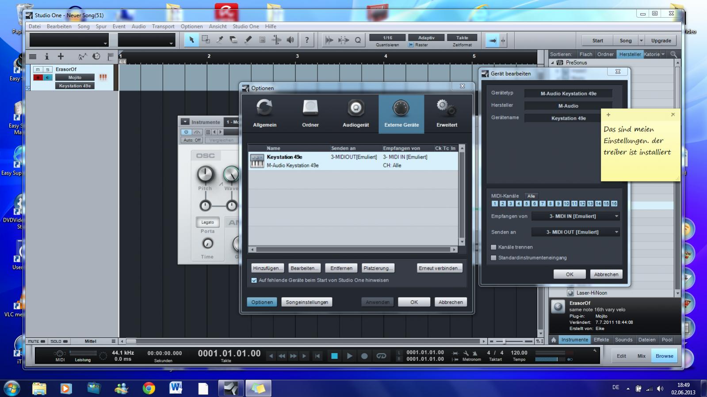Toggle the loop button in transport
707x397 pixels.
(x=381, y=356)
